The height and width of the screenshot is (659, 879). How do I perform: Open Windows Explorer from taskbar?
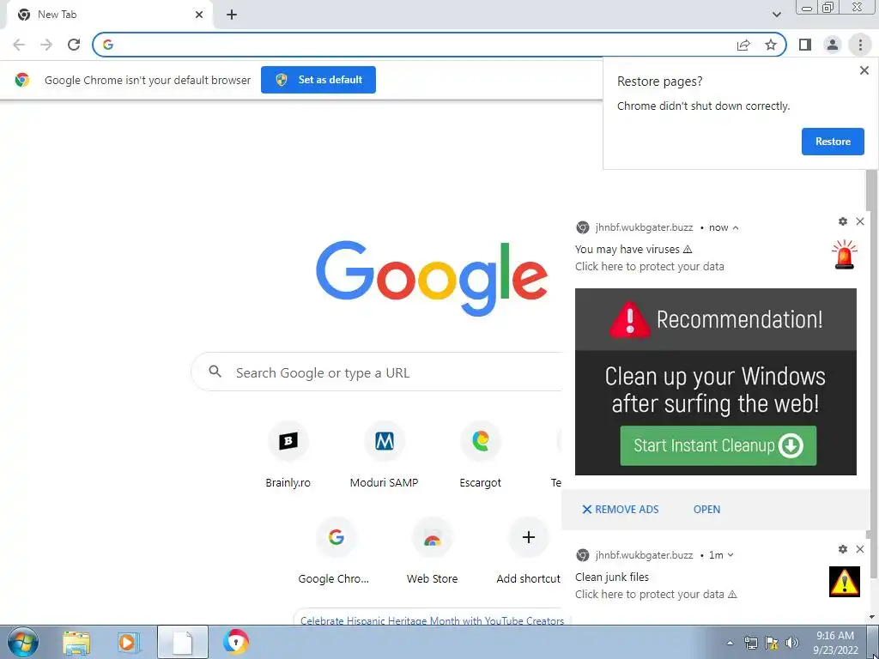click(76, 642)
